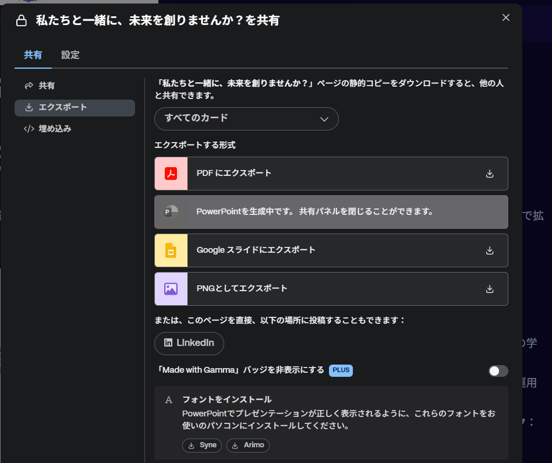Click download arrow on Google スライド row
Screen dimensions: 552x463
(x=490, y=250)
